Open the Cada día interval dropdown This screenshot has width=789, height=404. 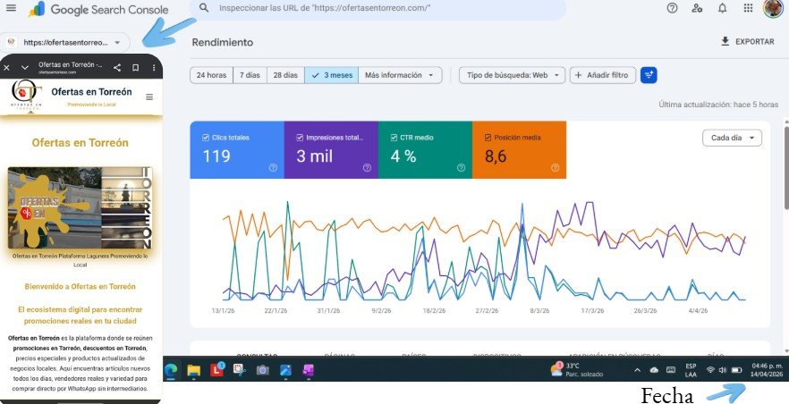732,138
